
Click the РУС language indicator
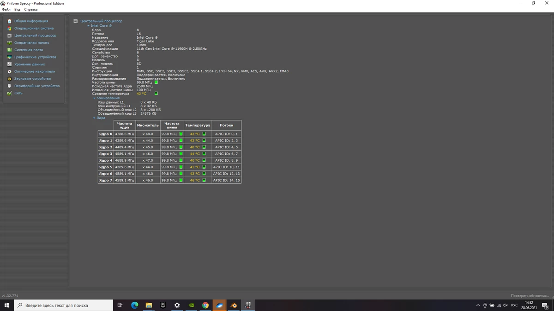point(514,305)
